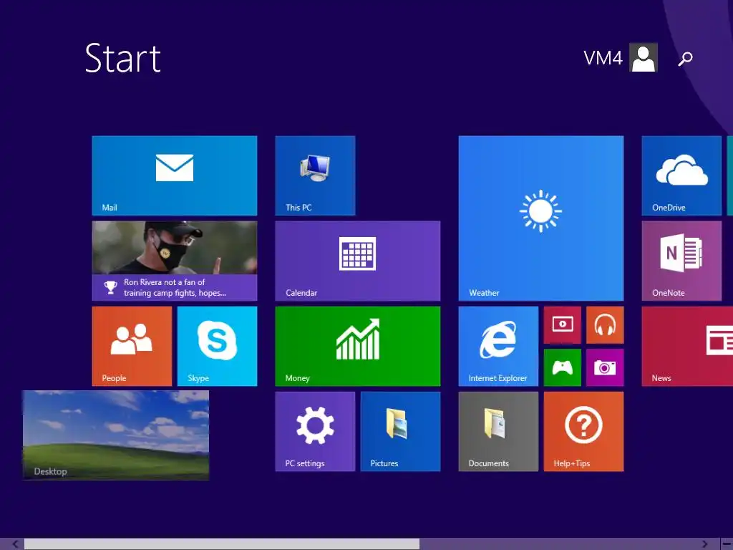This screenshot has height=550, width=733.
Task: Open the People tile
Action: click(132, 346)
